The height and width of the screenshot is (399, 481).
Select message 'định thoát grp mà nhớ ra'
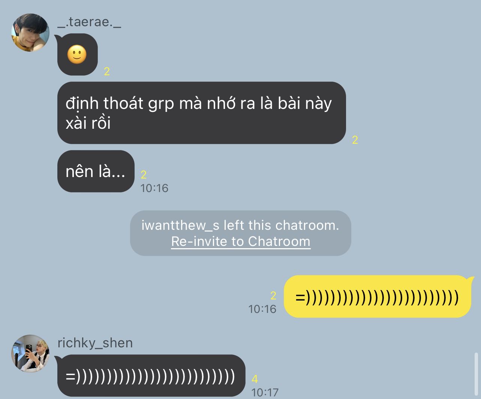201,113
